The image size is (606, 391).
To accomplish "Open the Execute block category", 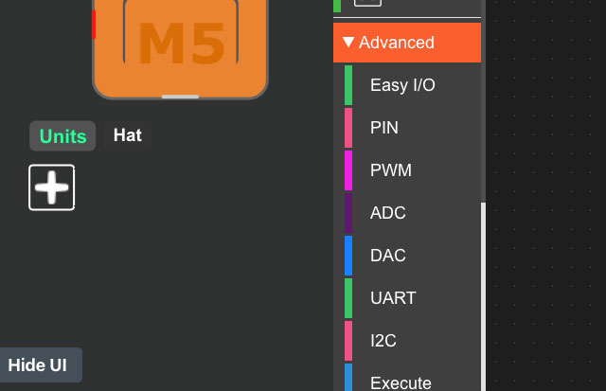I will (x=401, y=382).
